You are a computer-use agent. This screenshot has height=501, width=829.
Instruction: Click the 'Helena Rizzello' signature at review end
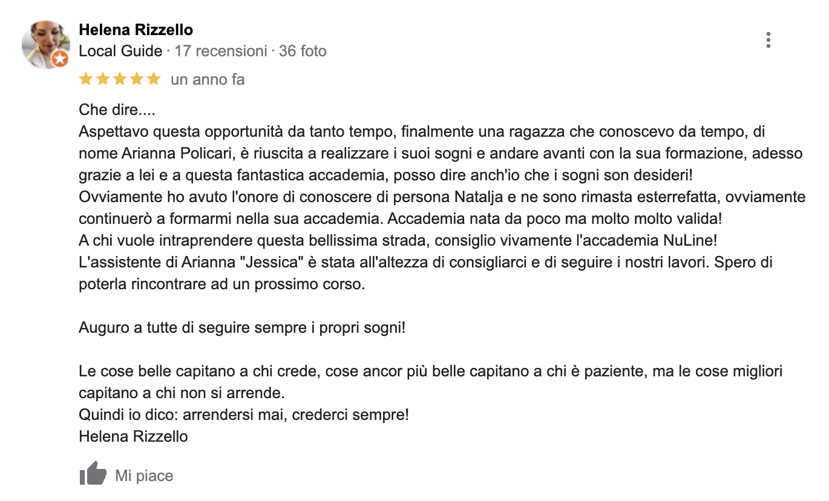[133, 436]
